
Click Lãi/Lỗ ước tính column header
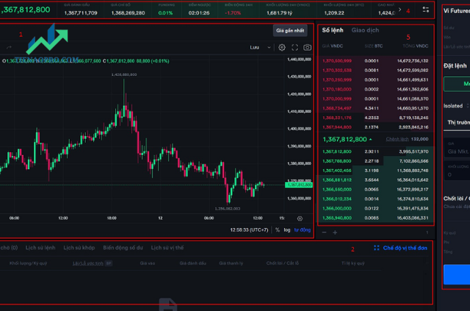pyautogui.click(x=88, y=263)
